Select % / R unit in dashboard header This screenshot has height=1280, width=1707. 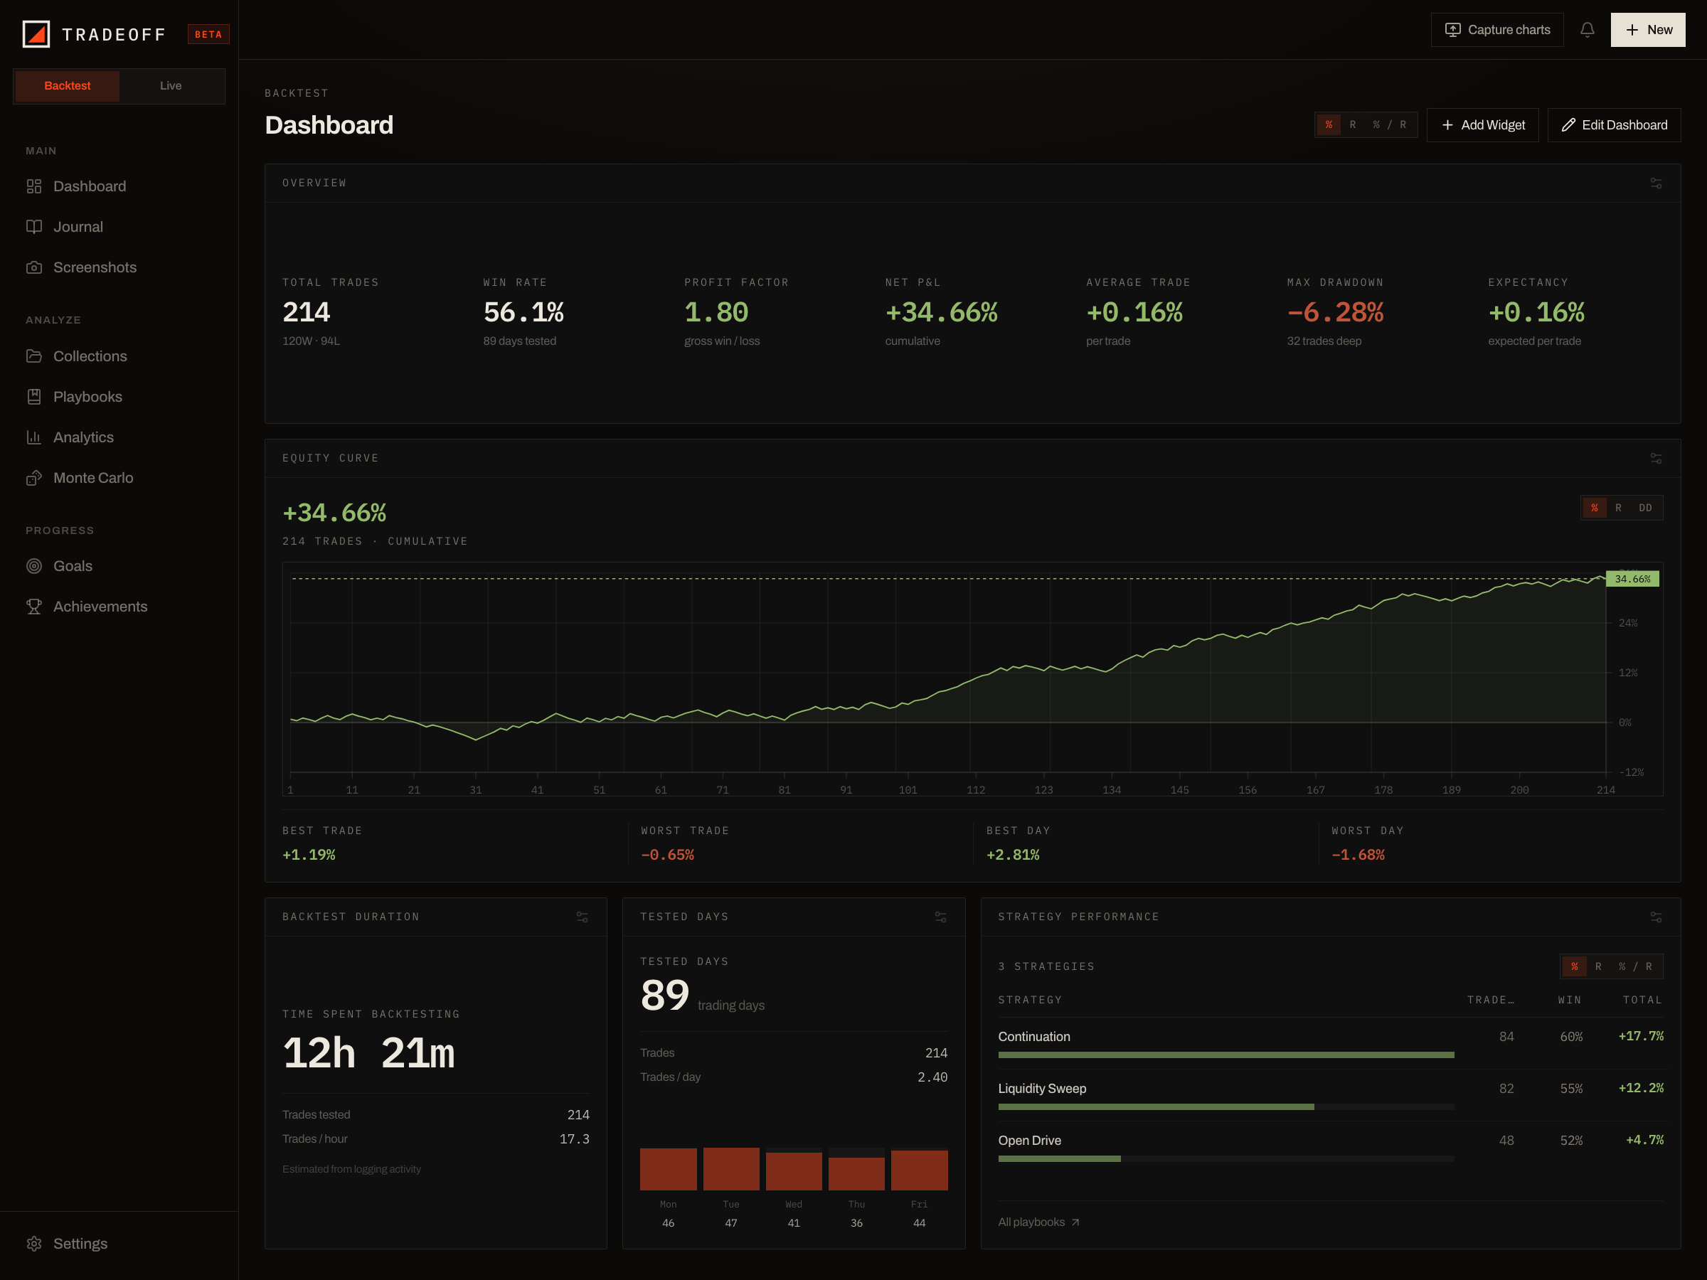(x=1389, y=125)
